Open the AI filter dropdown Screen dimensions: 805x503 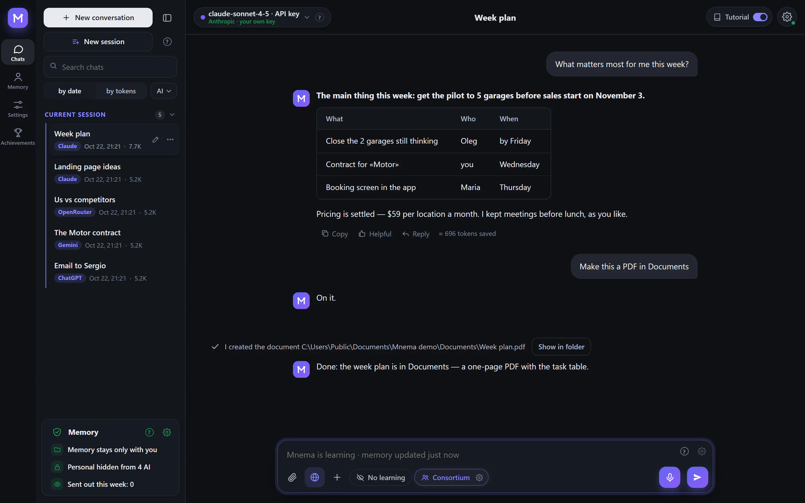[164, 91]
